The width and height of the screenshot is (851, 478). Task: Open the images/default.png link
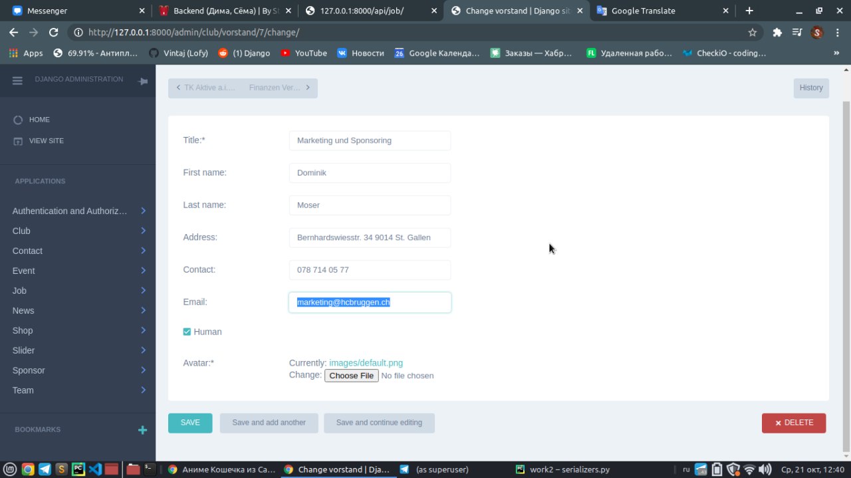(x=366, y=363)
